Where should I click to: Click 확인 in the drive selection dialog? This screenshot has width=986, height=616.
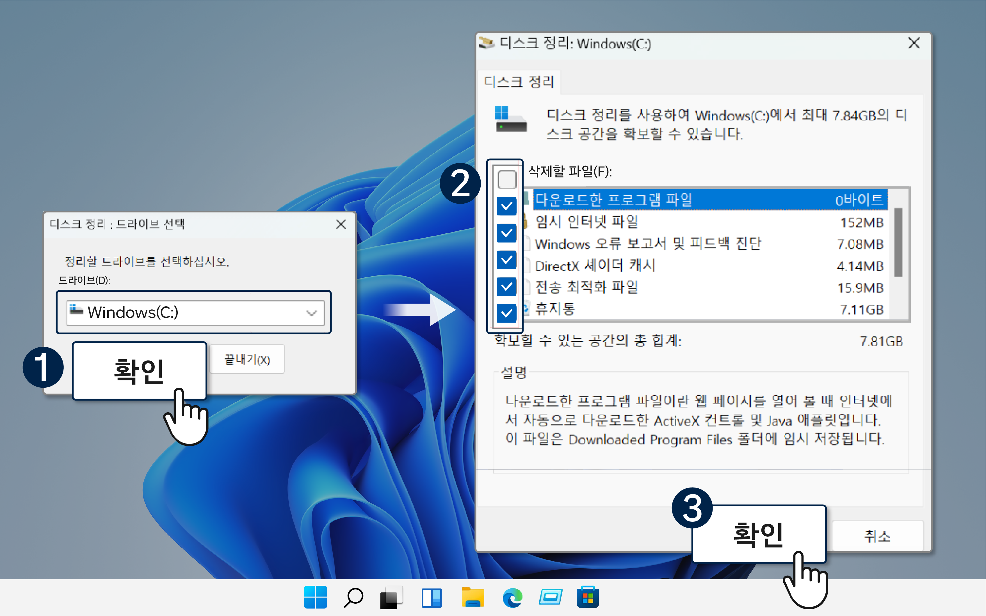click(x=140, y=372)
